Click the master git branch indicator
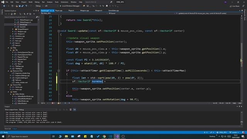The height and width of the screenshot is (139, 247). (234, 132)
